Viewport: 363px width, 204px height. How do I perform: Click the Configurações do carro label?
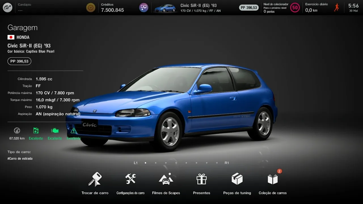(x=130, y=193)
